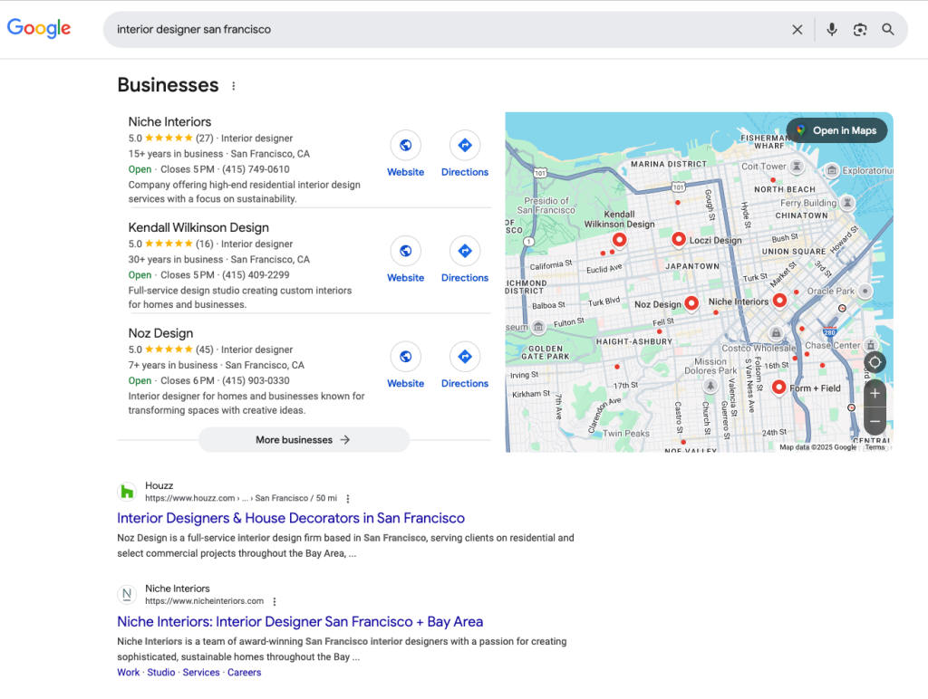
Task: Get directions icon for Kendall Wilkinson Design
Action: point(465,251)
